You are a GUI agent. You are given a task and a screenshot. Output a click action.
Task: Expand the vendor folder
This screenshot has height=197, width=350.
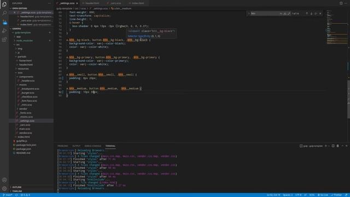(x=23, y=109)
